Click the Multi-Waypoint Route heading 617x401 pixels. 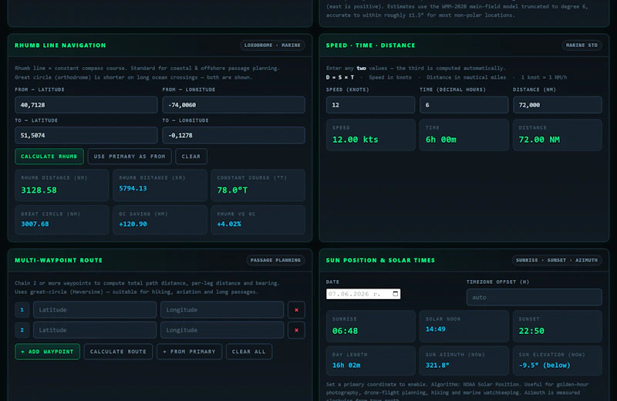coord(59,260)
